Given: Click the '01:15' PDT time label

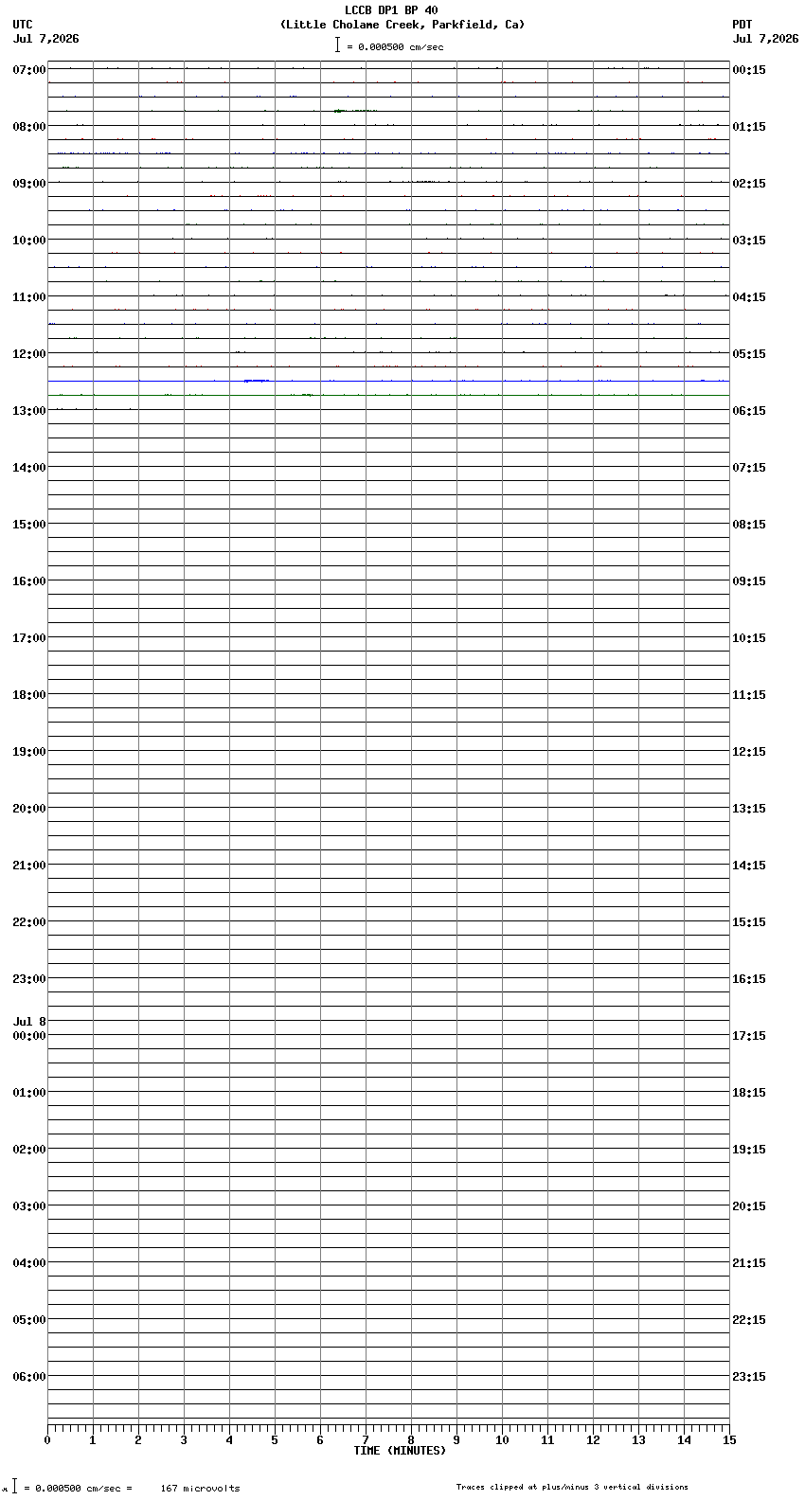Looking at the screenshot, I should pyautogui.click(x=749, y=127).
